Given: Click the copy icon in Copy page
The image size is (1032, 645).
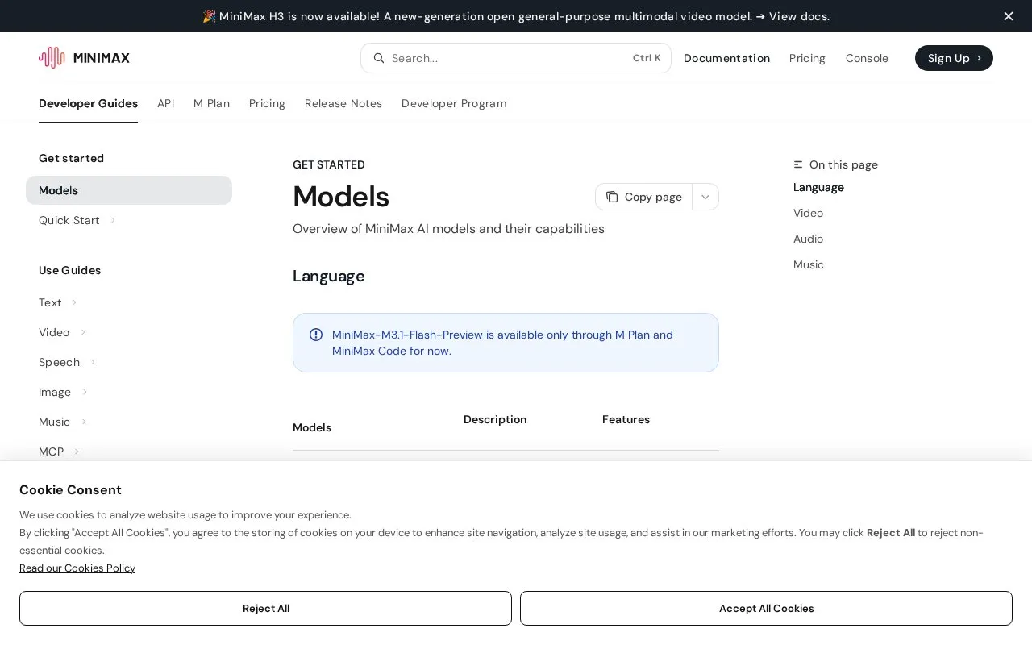Looking at the screenshot, I should tap(612, 197).
